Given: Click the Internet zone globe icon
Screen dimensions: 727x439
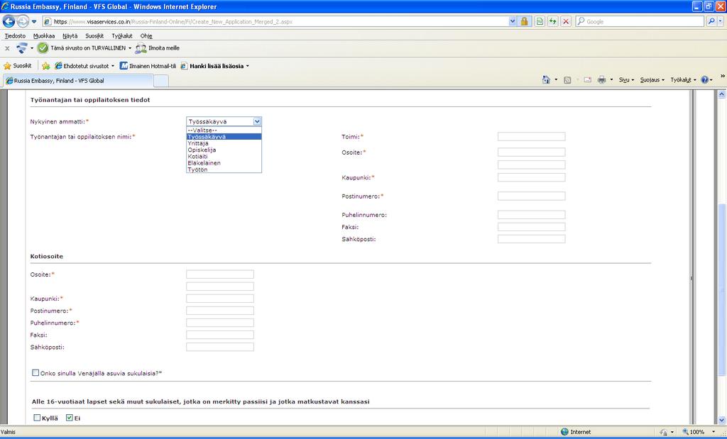Looking at the screenshot, I should 564,432.
